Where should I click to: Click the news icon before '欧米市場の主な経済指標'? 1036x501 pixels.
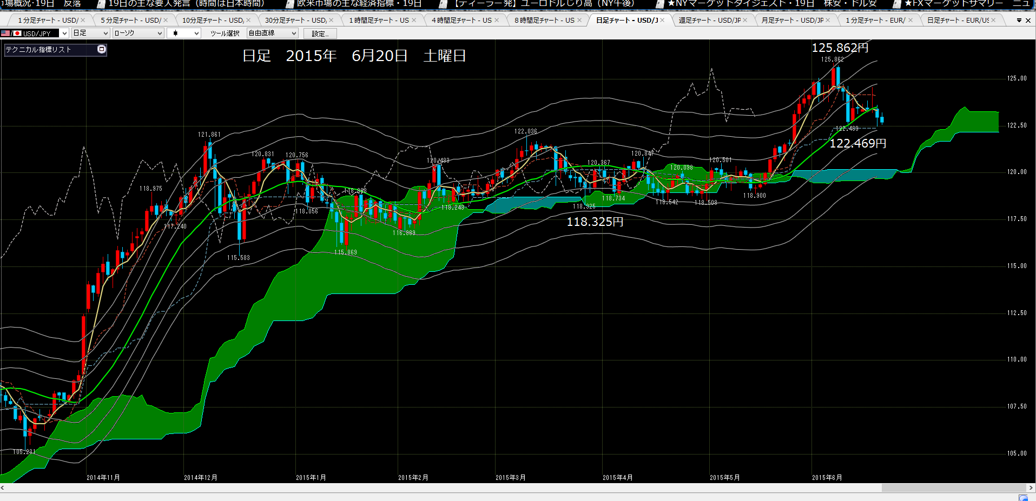289,4
